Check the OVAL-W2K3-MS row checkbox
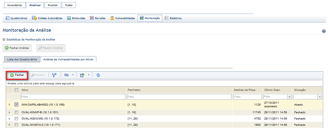This screenshot has width=328, height=128. [x=16, y=118]
